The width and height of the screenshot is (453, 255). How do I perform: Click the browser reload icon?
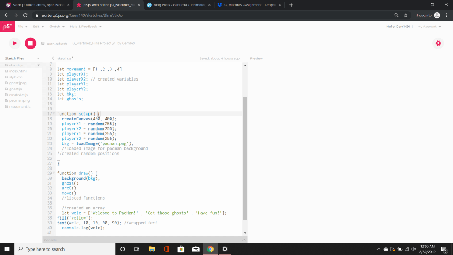25,15
